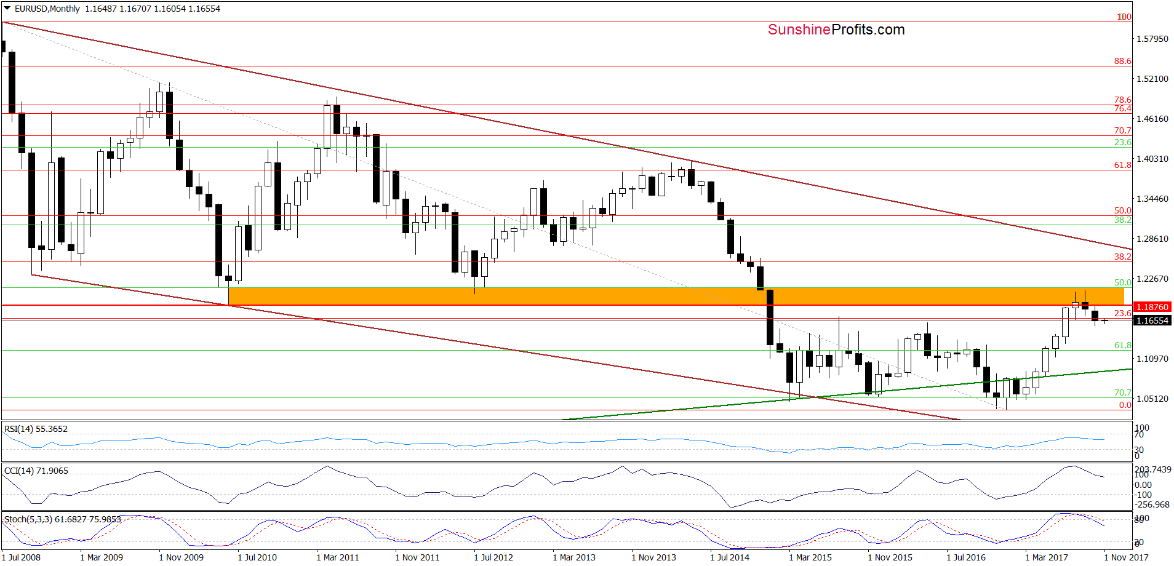
Task: Click the green 70.7 Fibonacci level label
Action: (x=1122, y=393)
